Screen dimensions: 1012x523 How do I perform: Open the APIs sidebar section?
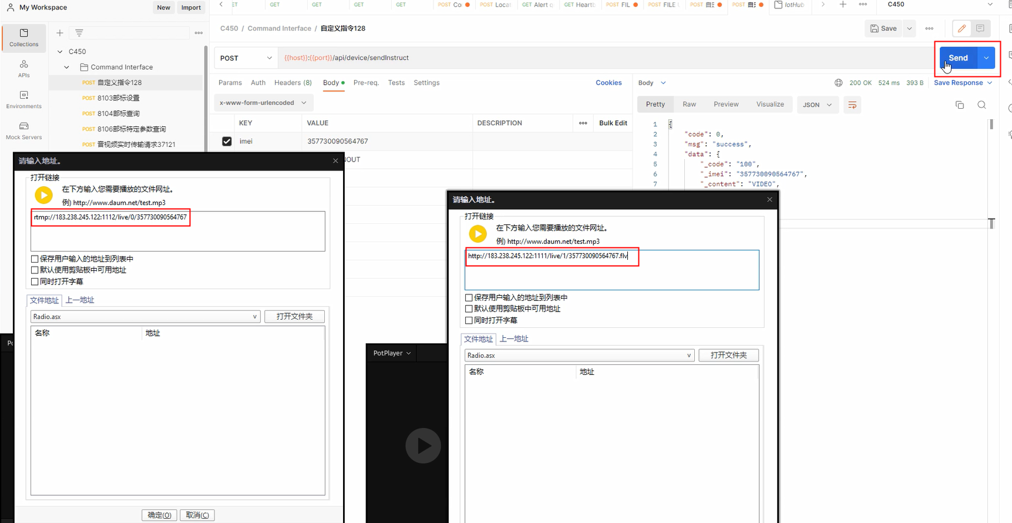pyautogui.click(x=23, y=68)
